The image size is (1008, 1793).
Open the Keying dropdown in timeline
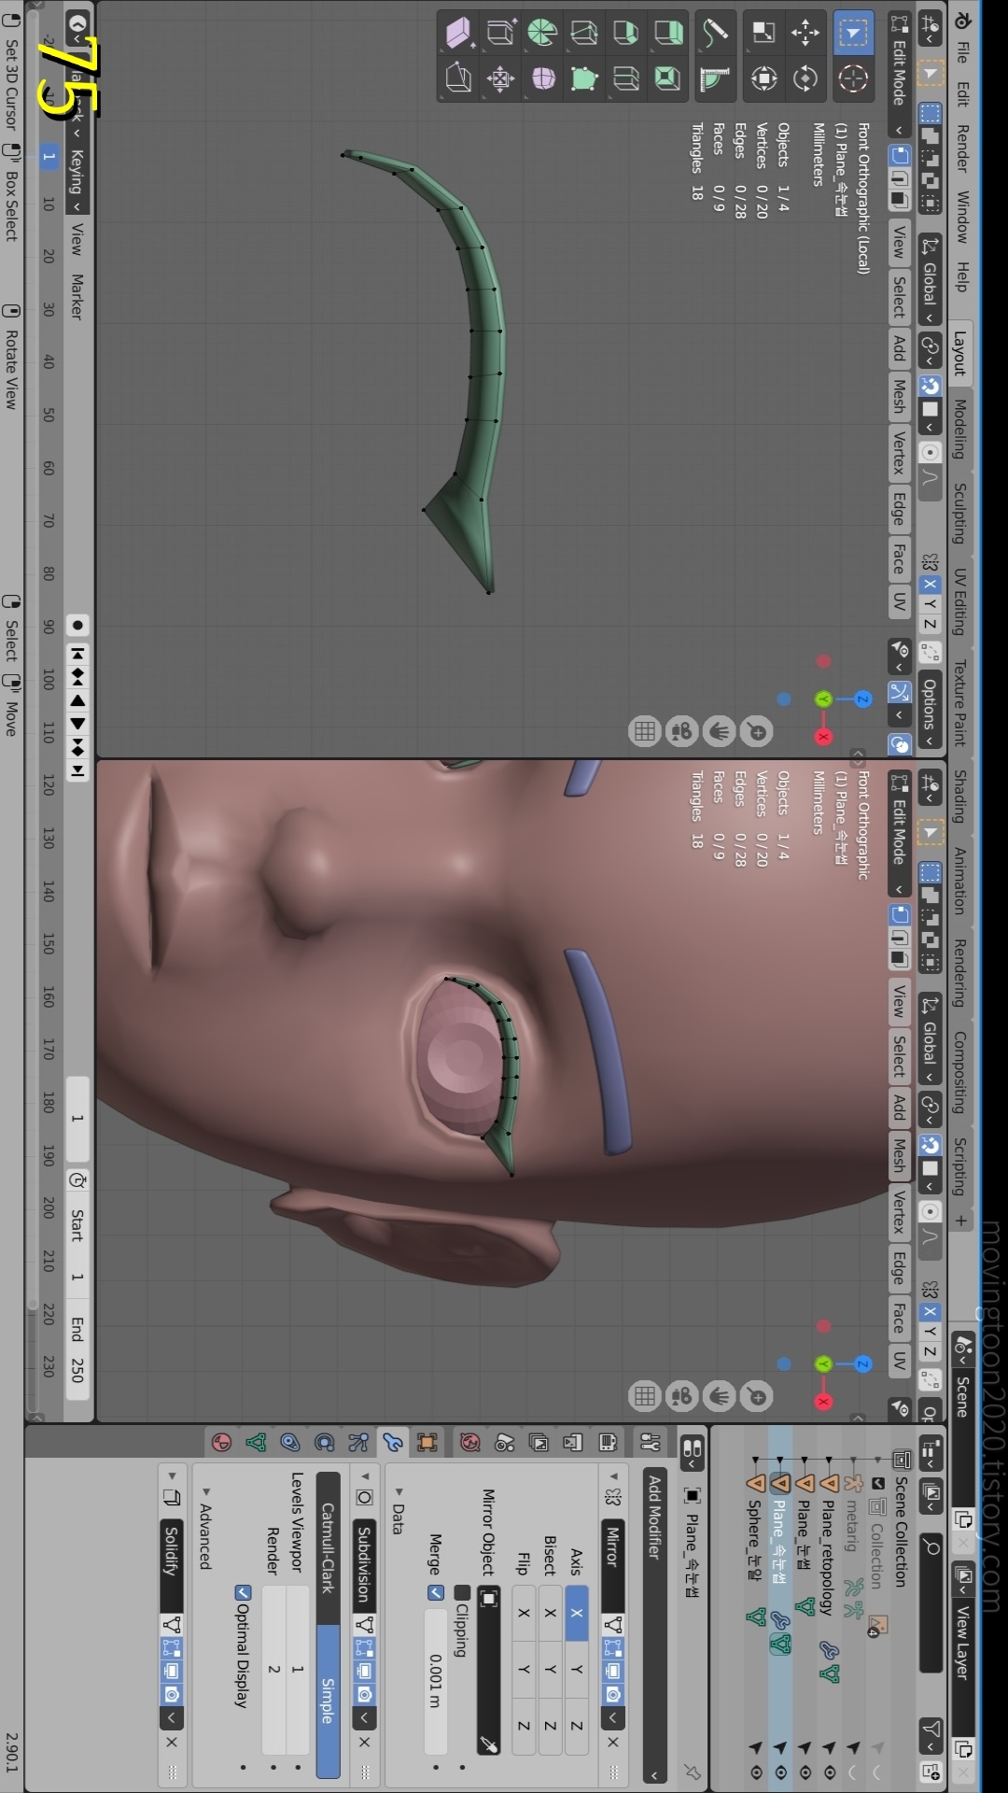click(x=77, y=180)
